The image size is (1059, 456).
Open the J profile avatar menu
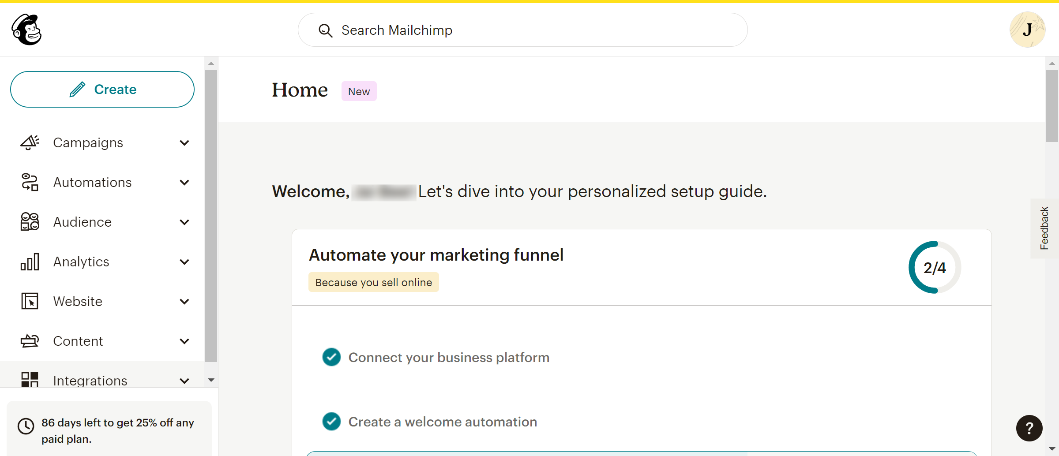point(1027,30)
